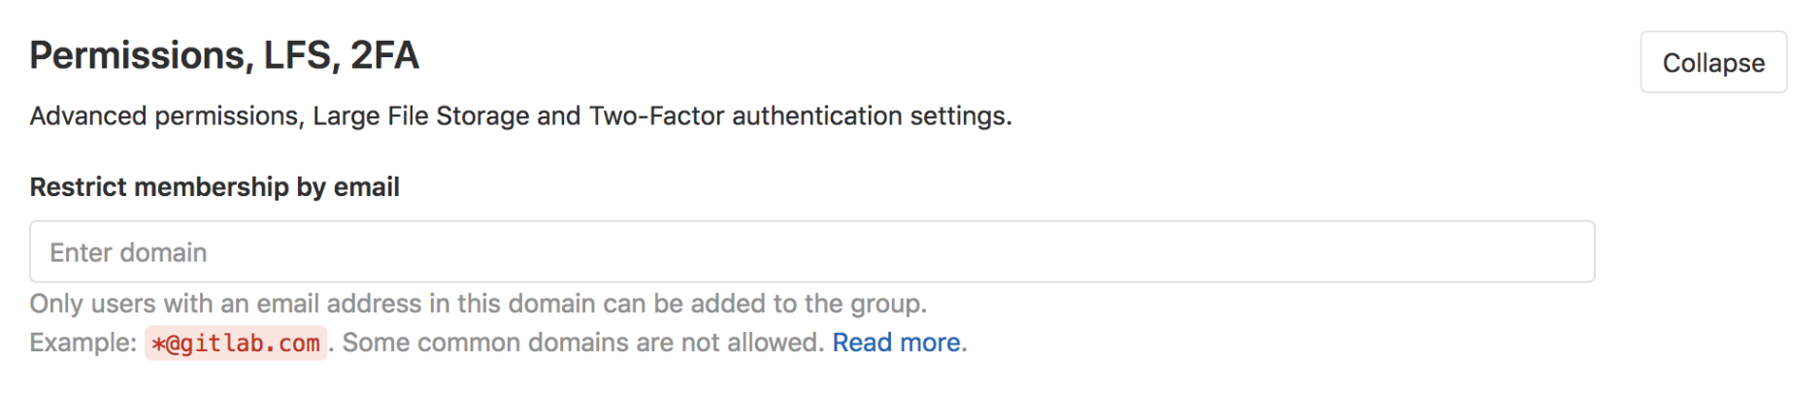Select the *@gitlab.com example code
Viewport: 1819px width, 394px height.
pyautogui.click(x=236, y=344)
